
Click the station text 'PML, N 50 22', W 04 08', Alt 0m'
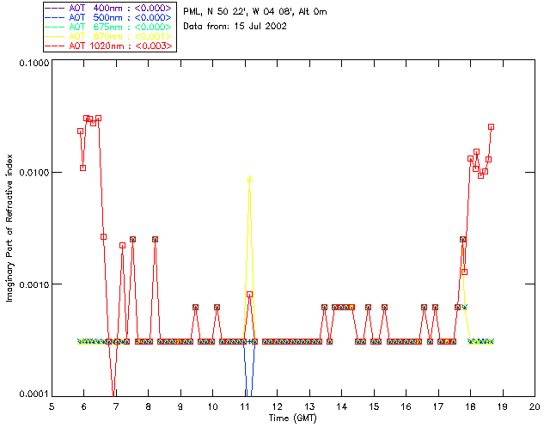click(x=255, y=12)
